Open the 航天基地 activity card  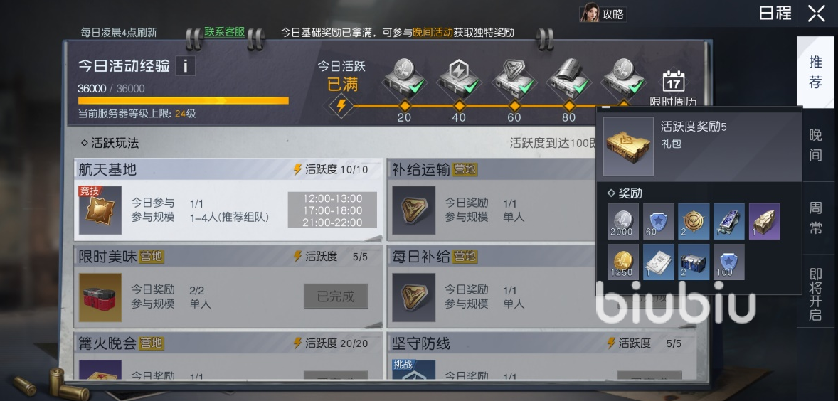[229, 200]
